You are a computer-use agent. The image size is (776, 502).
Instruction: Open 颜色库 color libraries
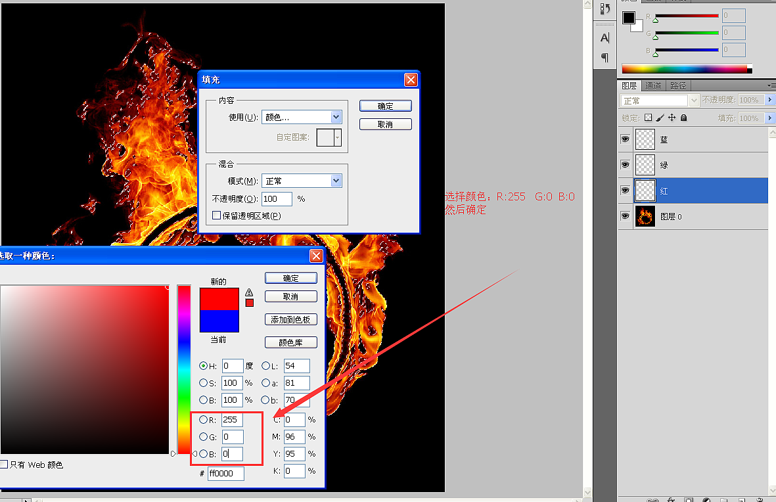(x=291, y=342)
